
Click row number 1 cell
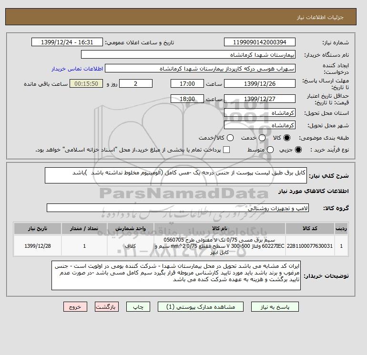341,246
